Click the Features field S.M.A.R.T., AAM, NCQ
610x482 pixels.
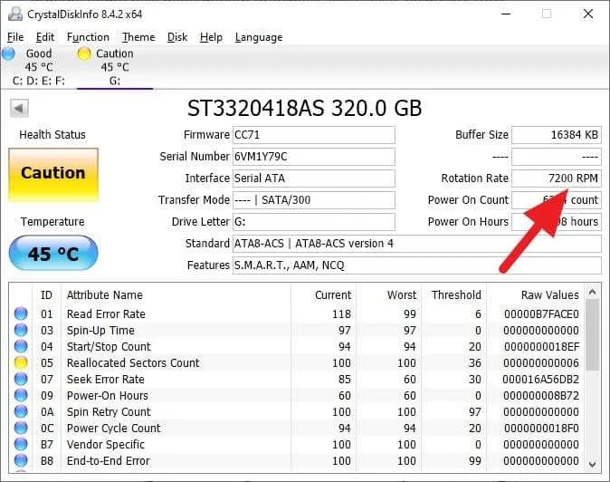416,265
